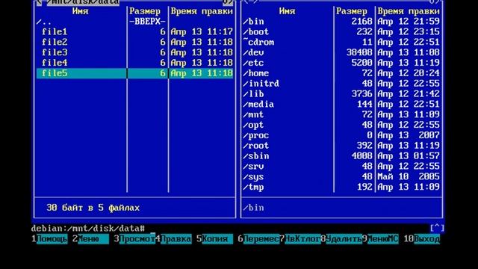Image resolution: width=478 pixels, height=269 pixels.
Task: Select file1 in the left panel
Action: click(x=134, y=31)
